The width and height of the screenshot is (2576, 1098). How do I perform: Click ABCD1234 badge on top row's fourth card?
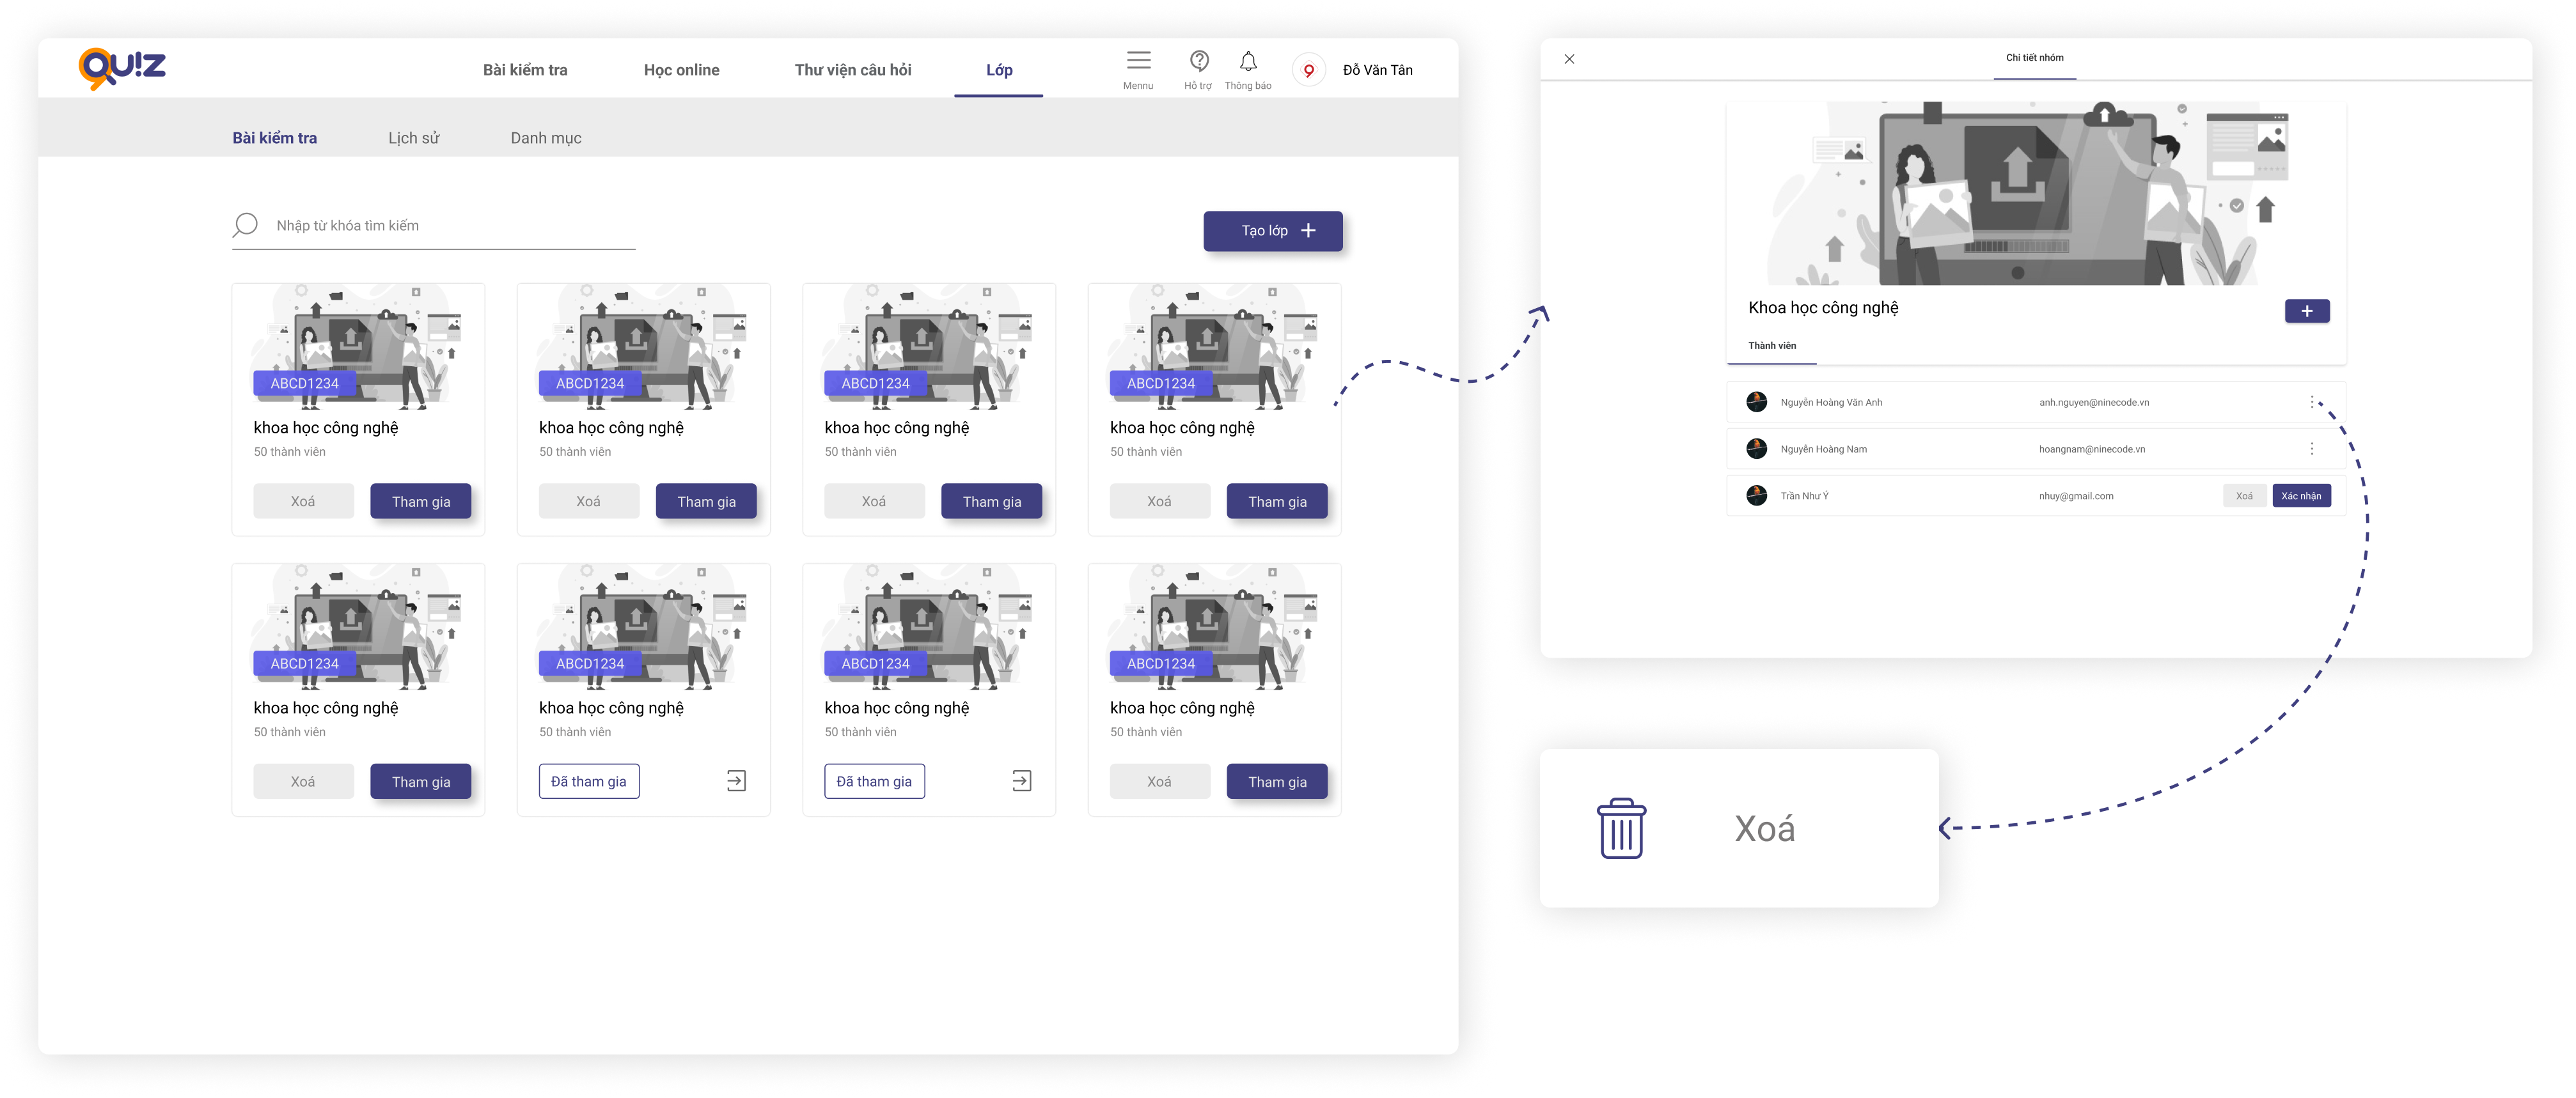pyautogui.click(x=1160, y=383)
